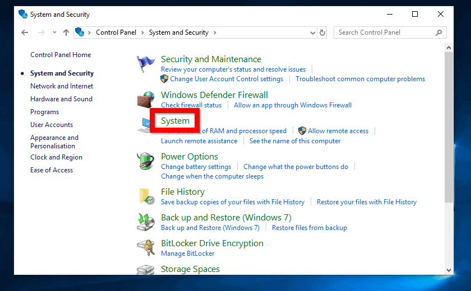Click See the name of this computer
Viewport: 471px width, 291px height.
click(x=295, y=141)
